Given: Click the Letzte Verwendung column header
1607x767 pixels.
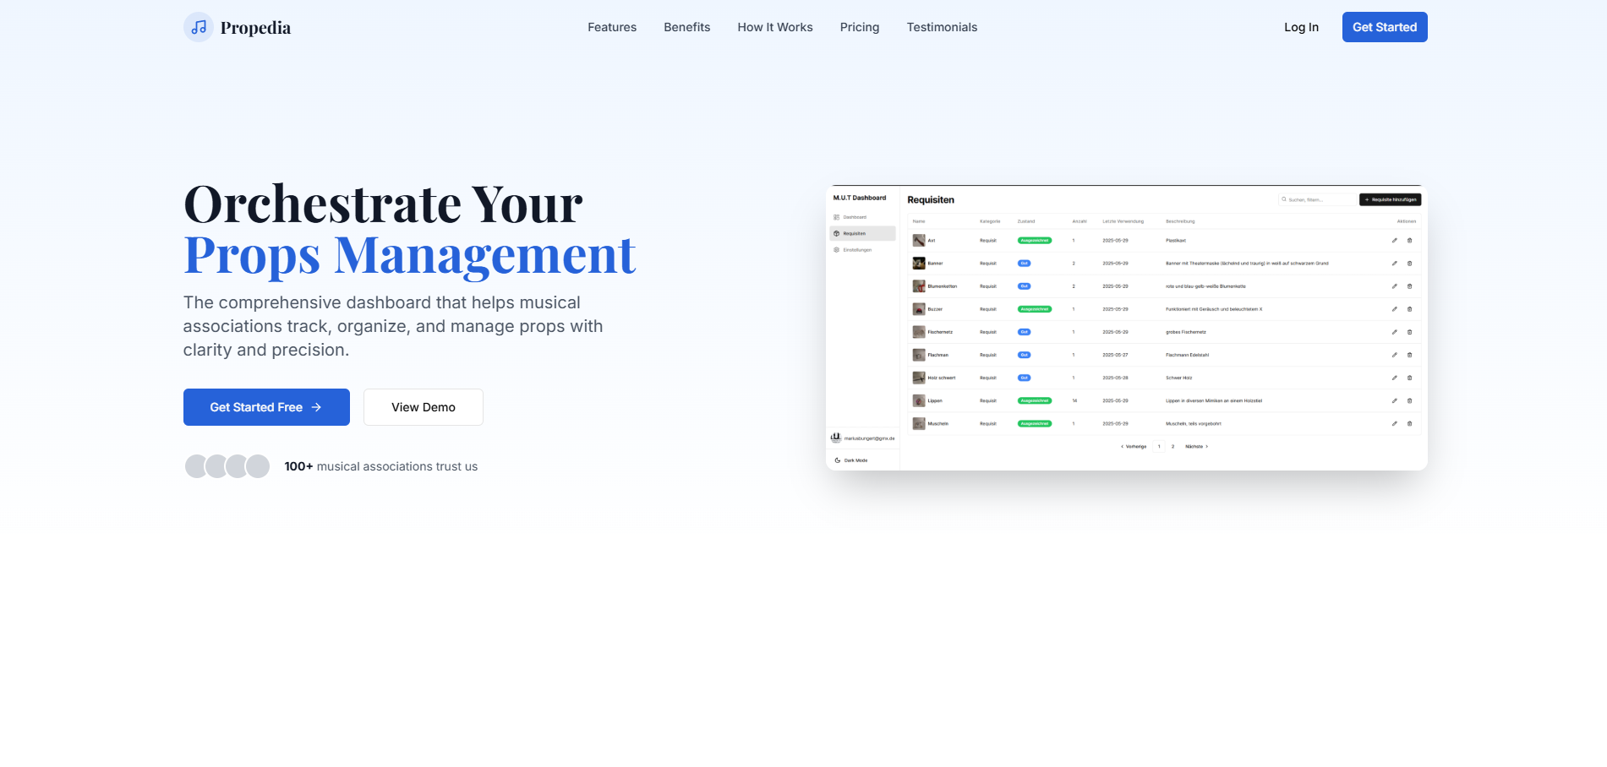Looking at the screenshot, I should click(x=1123, y=221).
